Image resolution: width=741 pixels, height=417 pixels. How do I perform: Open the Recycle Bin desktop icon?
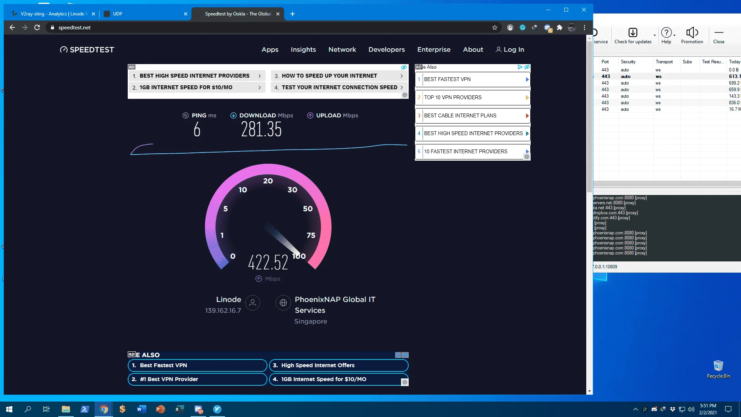click(718, 369)
